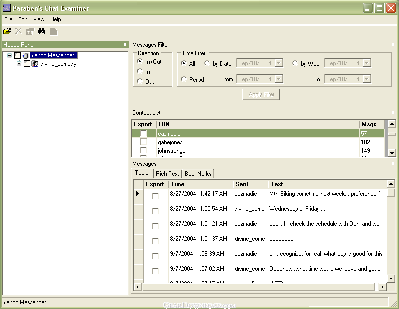399x309 pixels.
Task: Open the From date dropdown
Action: 279,79
